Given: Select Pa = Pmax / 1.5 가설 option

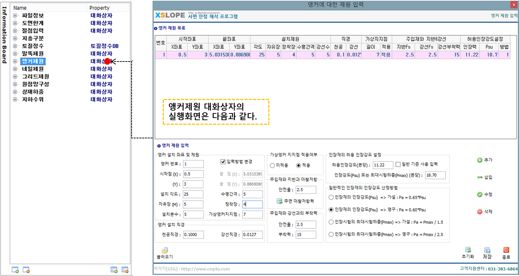Looking at the screenshot, I should [331, 222].
